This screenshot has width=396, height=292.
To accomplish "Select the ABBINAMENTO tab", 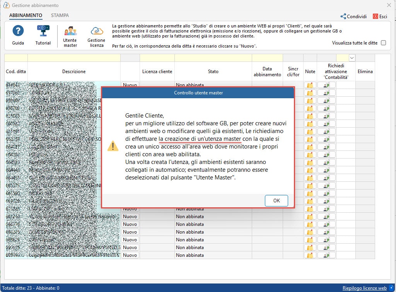I will tap(26, 15).
